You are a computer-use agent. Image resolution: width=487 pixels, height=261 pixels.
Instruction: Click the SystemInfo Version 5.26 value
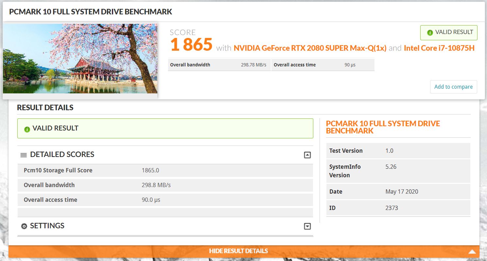[x=391, y=167]
